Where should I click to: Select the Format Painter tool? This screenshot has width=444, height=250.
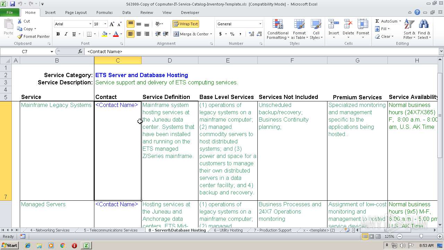34,36
